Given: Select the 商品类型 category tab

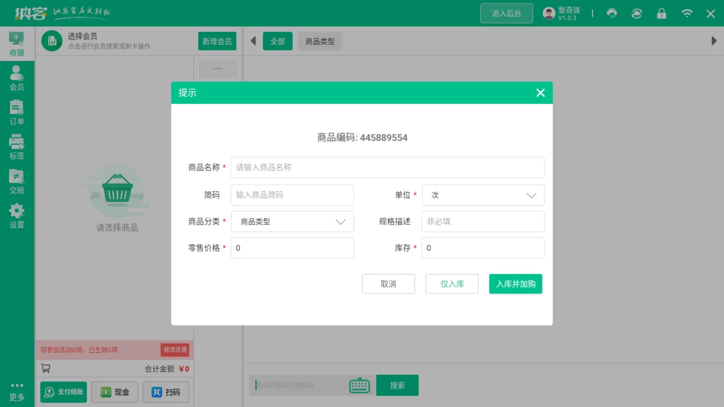Looking at the screenshot, I should click(320, 41).
